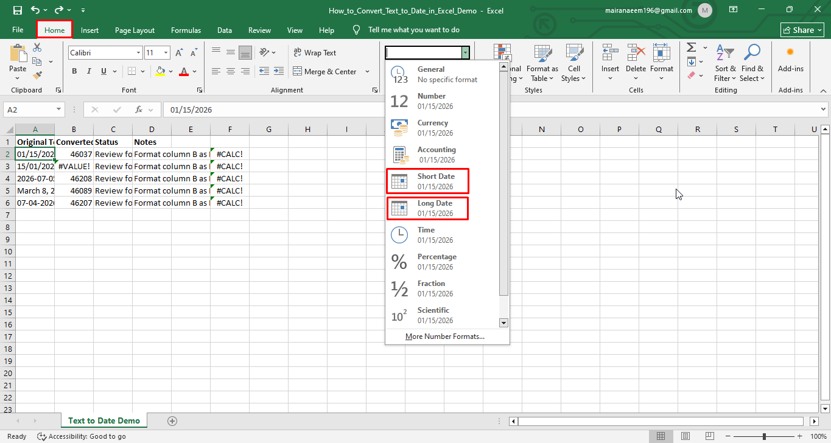Open the font color dropdown arrow

tap(195, 71)
